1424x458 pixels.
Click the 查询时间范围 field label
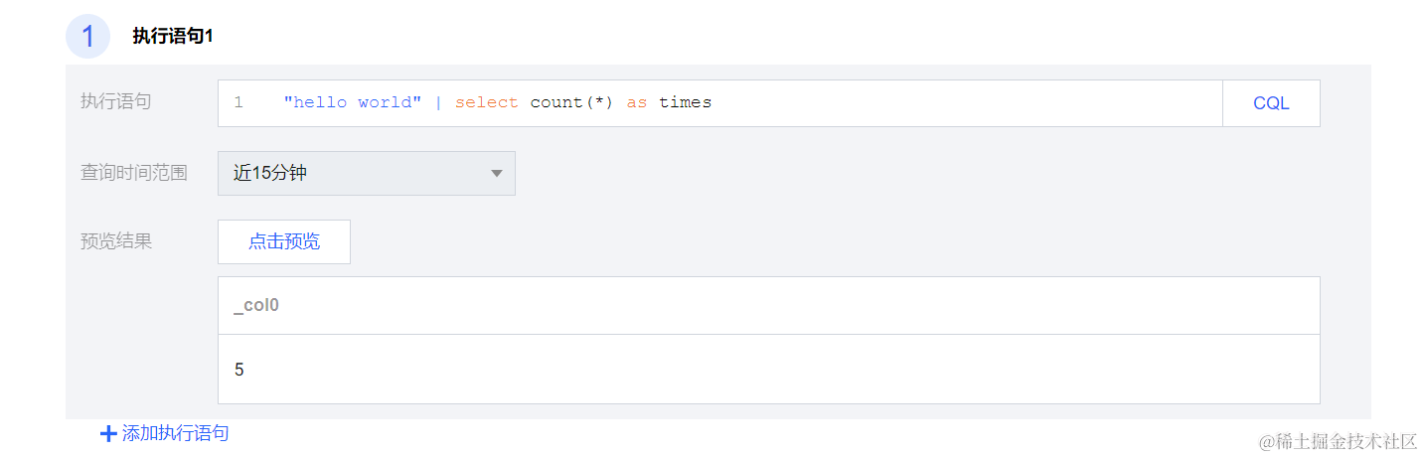[x=133, y=173]
